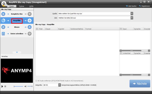The image size is (152, 94).
Task: Expand the mode list with the down arrow
Action: point(17,52)
